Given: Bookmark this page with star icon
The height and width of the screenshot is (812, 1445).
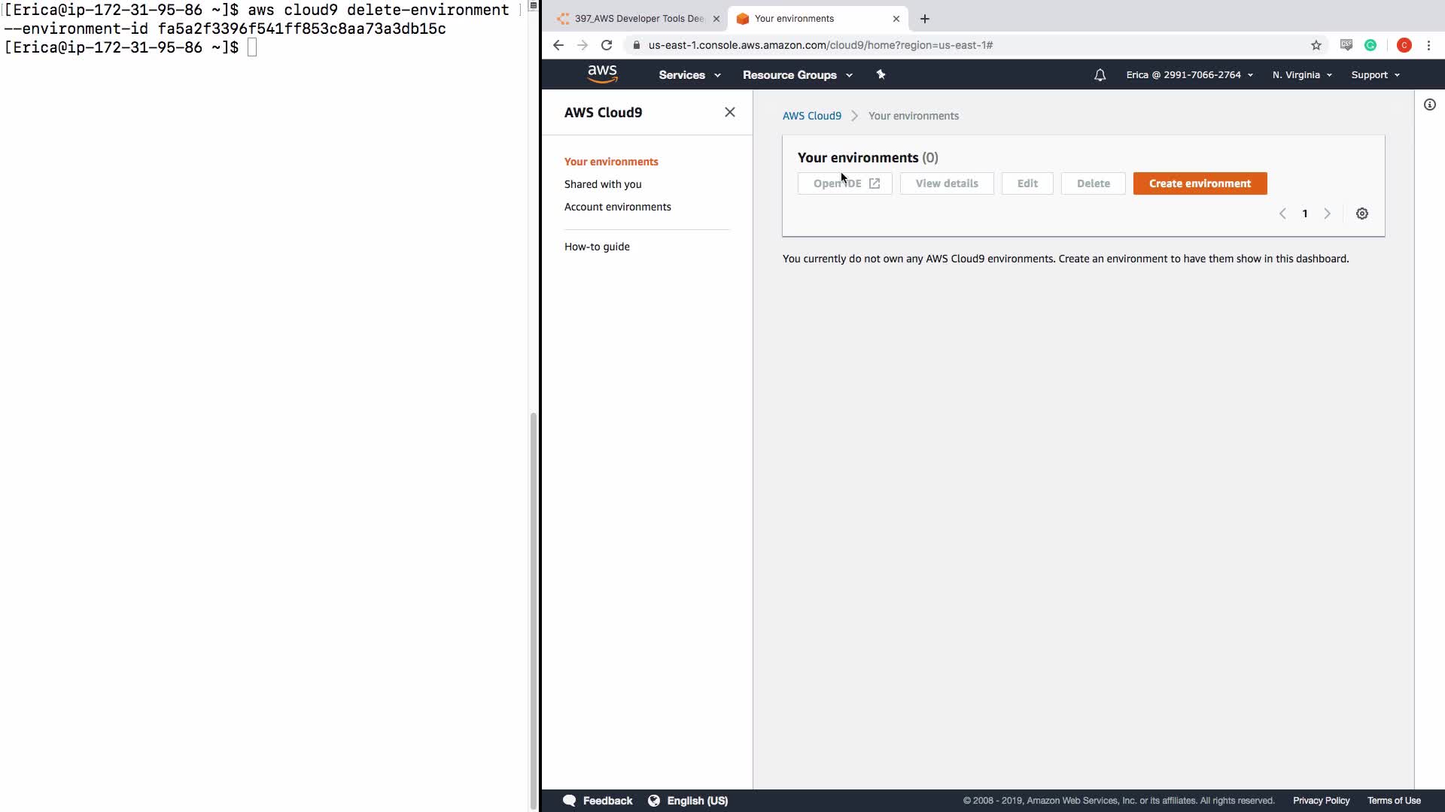Looking at the screenshot, I should (x=1316, y=45).
